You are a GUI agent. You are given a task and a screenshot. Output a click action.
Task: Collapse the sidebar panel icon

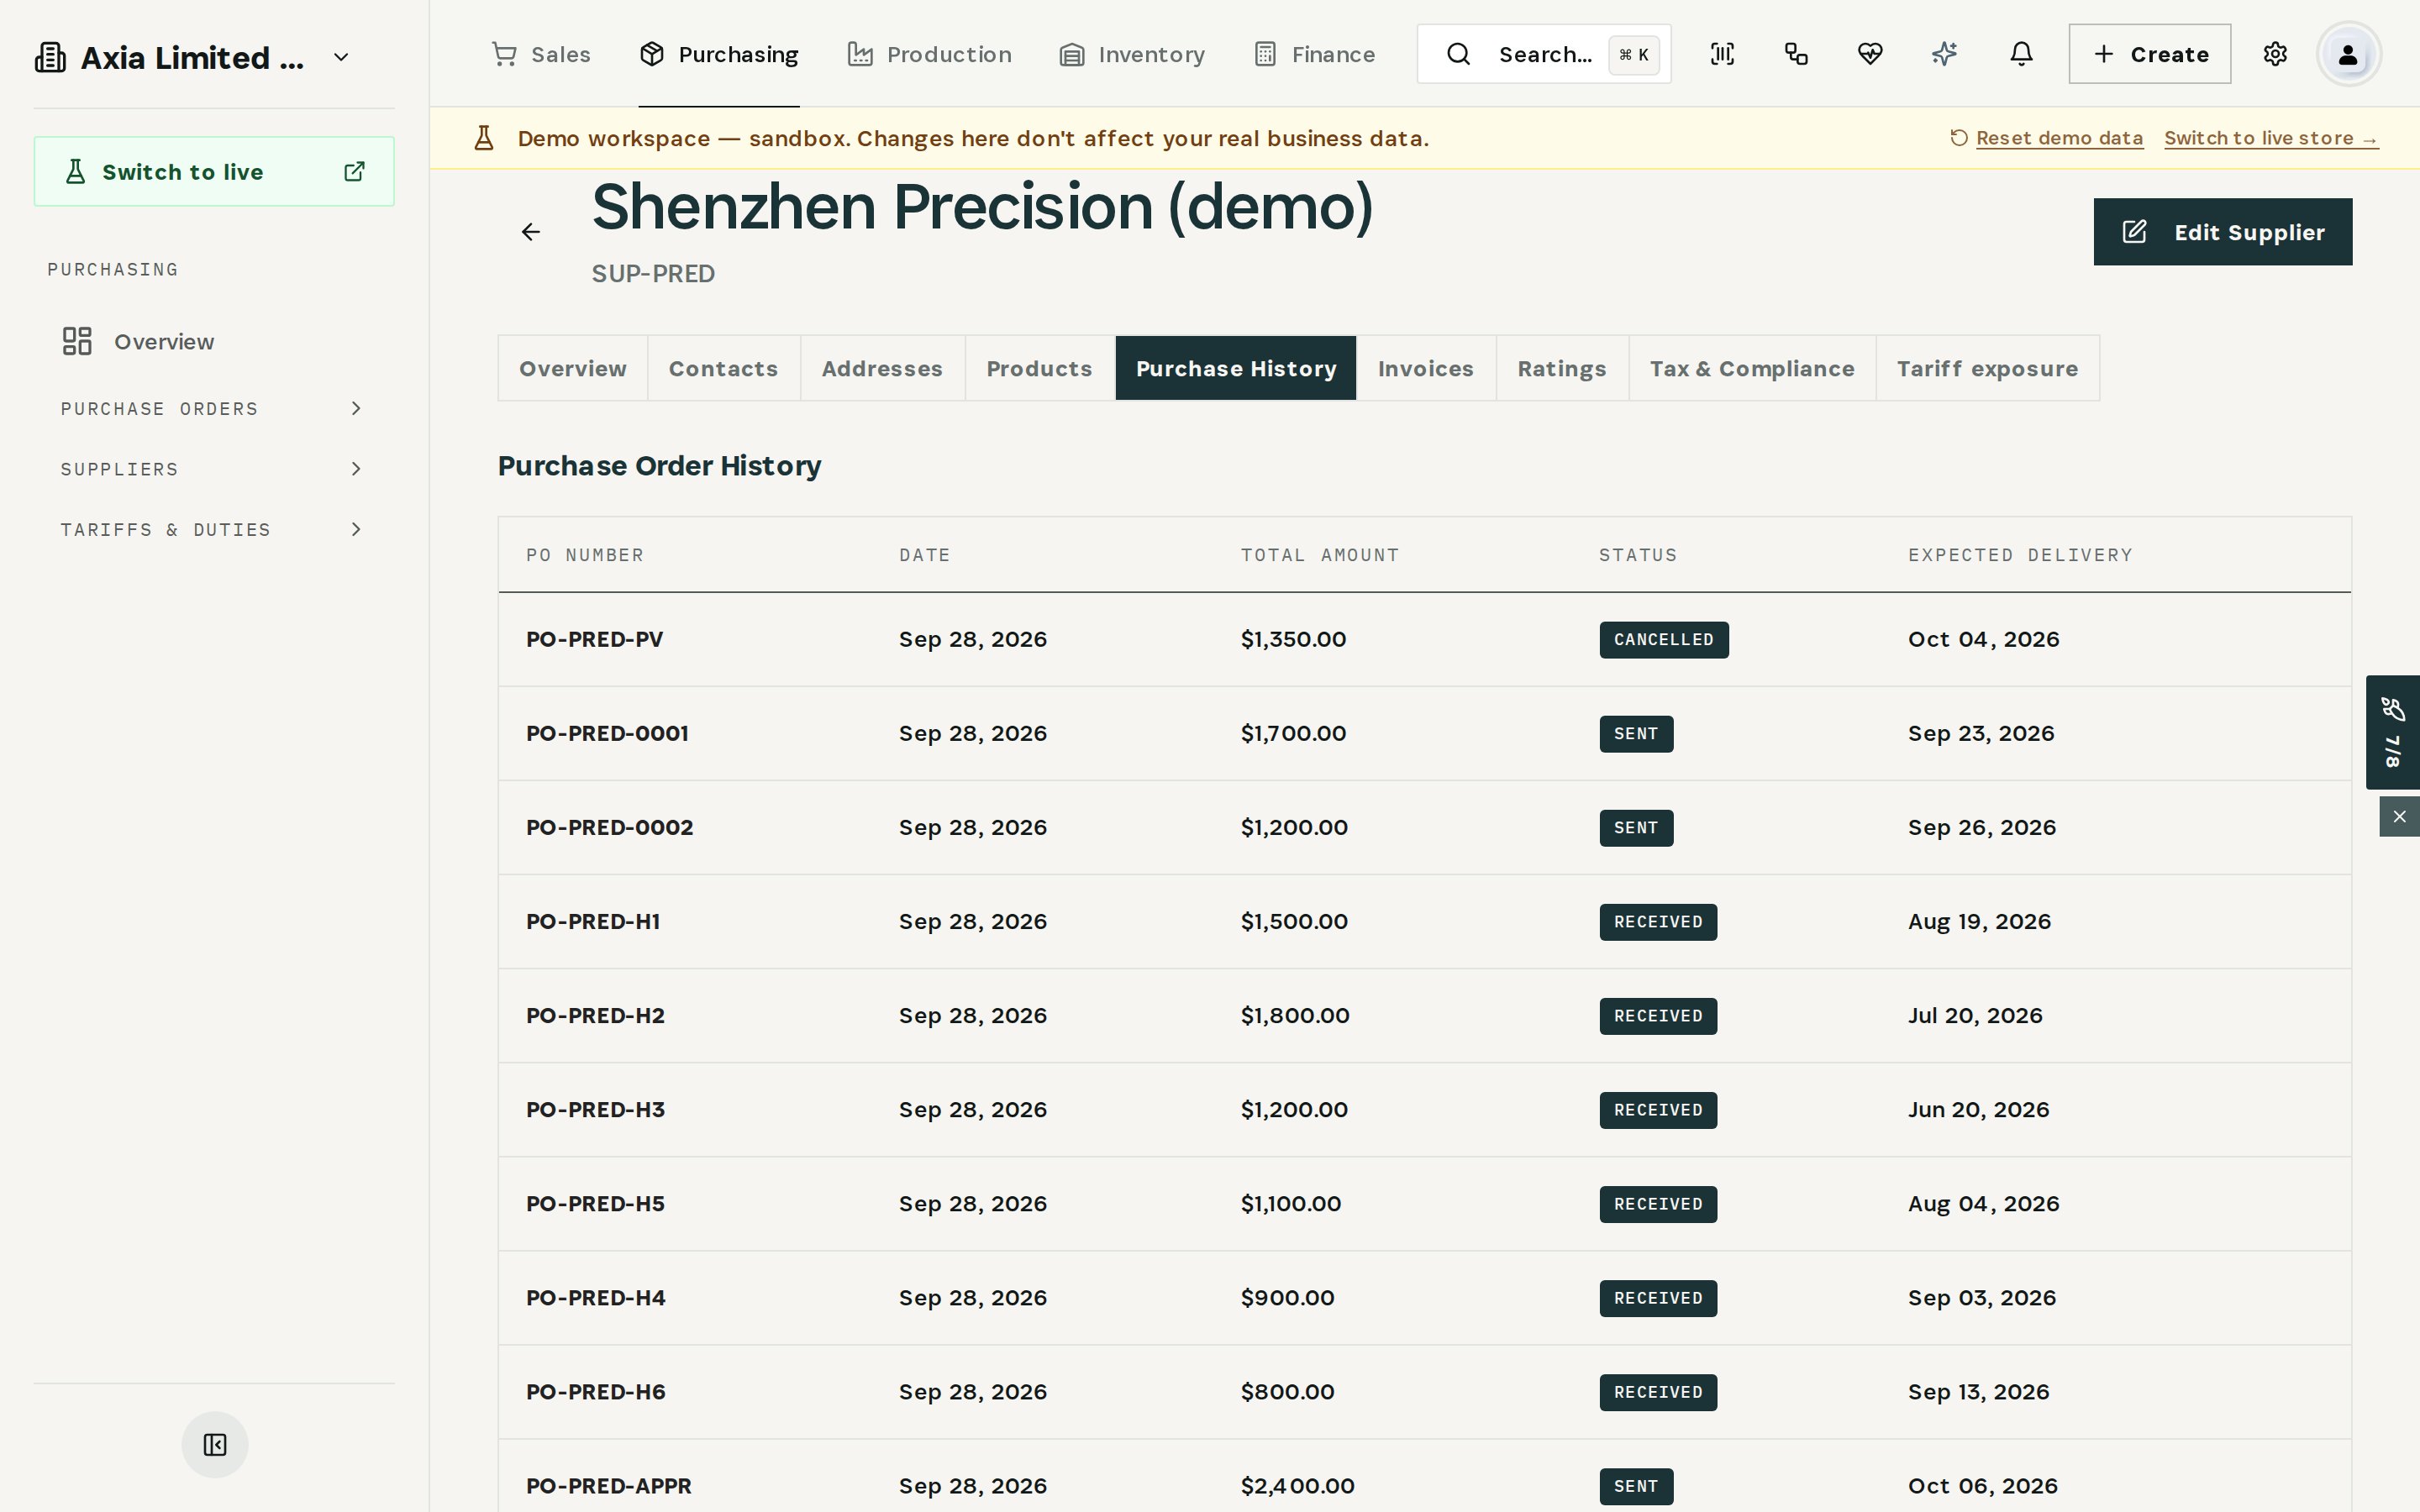click(x=215, y=1444)
